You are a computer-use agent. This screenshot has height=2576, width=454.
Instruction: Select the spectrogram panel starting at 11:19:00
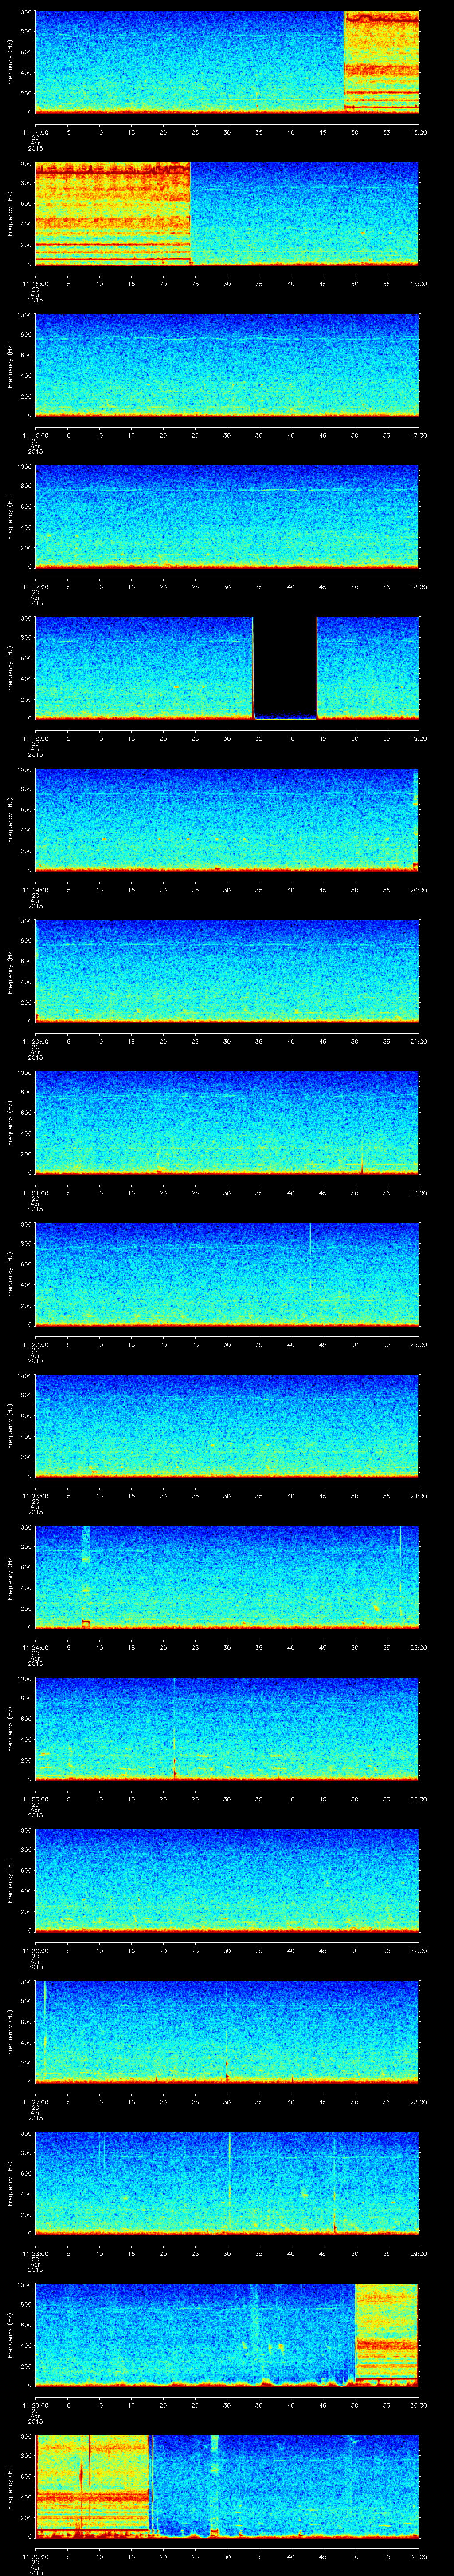pyautogui.click(x=227, y=819)
